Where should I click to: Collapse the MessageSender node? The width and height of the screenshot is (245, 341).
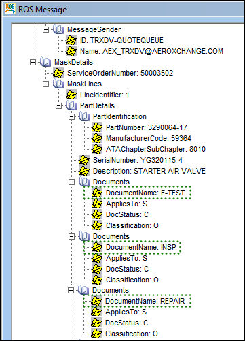(45, 29)
